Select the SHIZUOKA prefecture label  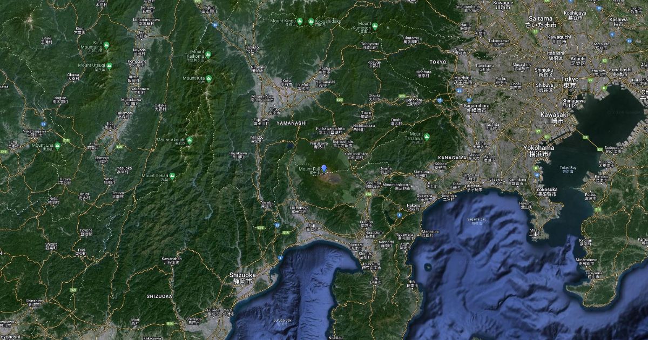[159, 296]
